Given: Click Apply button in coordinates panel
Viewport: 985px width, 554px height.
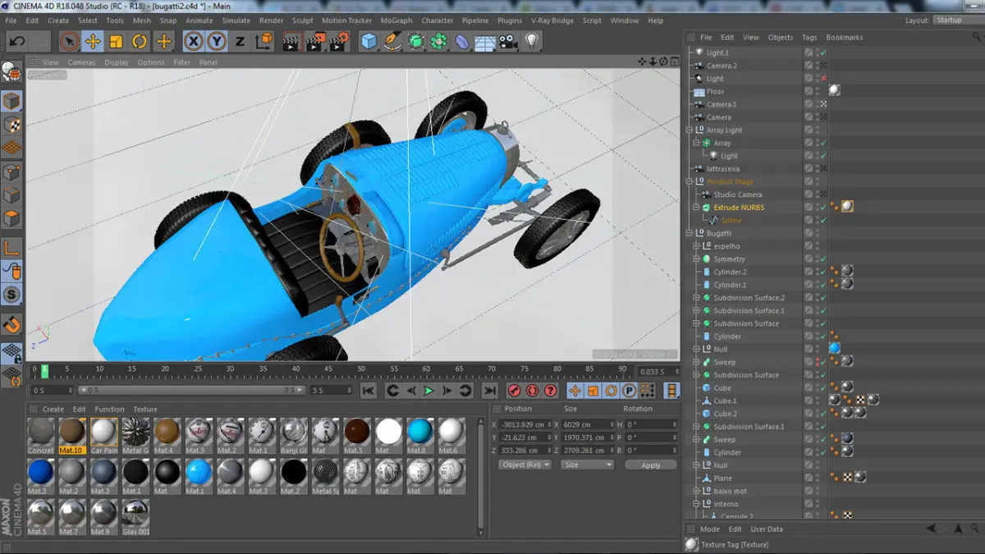Looking at the screenshot, I should tap(651, 465).
